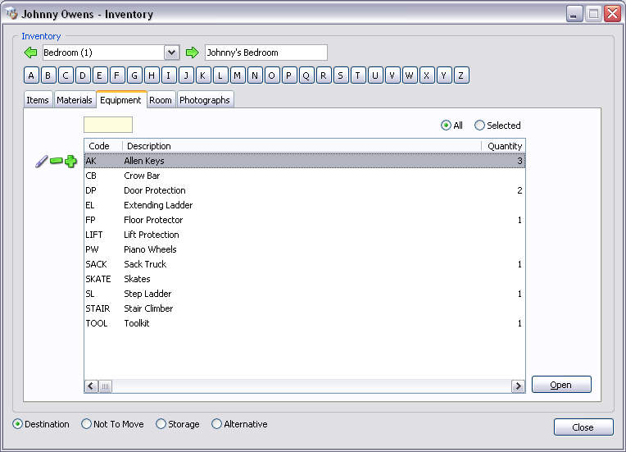626x452 pixels.
Task: Click the green plus add icon
Action: tap(70, 162)
